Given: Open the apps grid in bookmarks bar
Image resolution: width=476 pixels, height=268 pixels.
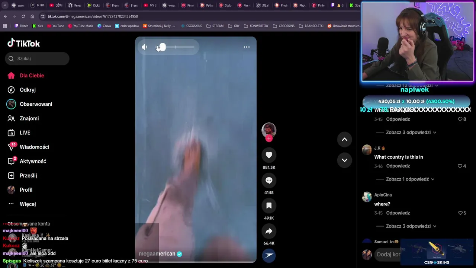Looking at the screenshot, I should pos(5,26).
